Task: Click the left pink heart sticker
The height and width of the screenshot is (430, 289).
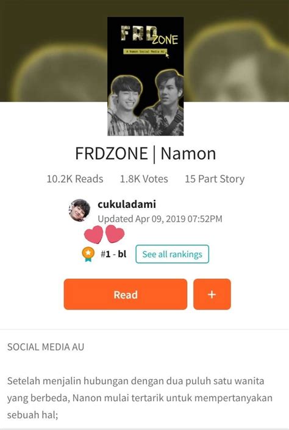Action: (93, 235)
